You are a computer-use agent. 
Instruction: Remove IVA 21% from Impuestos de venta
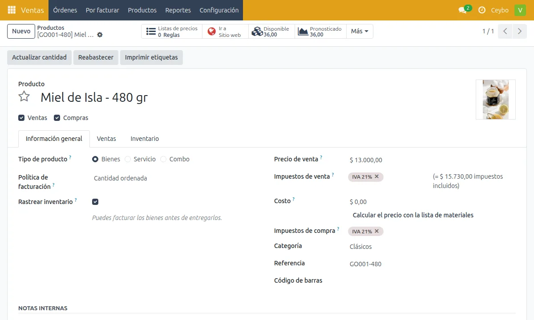pyautogui.click(x=377, y=176)
